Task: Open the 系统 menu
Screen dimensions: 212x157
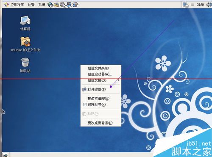Action: pos(42,5)
